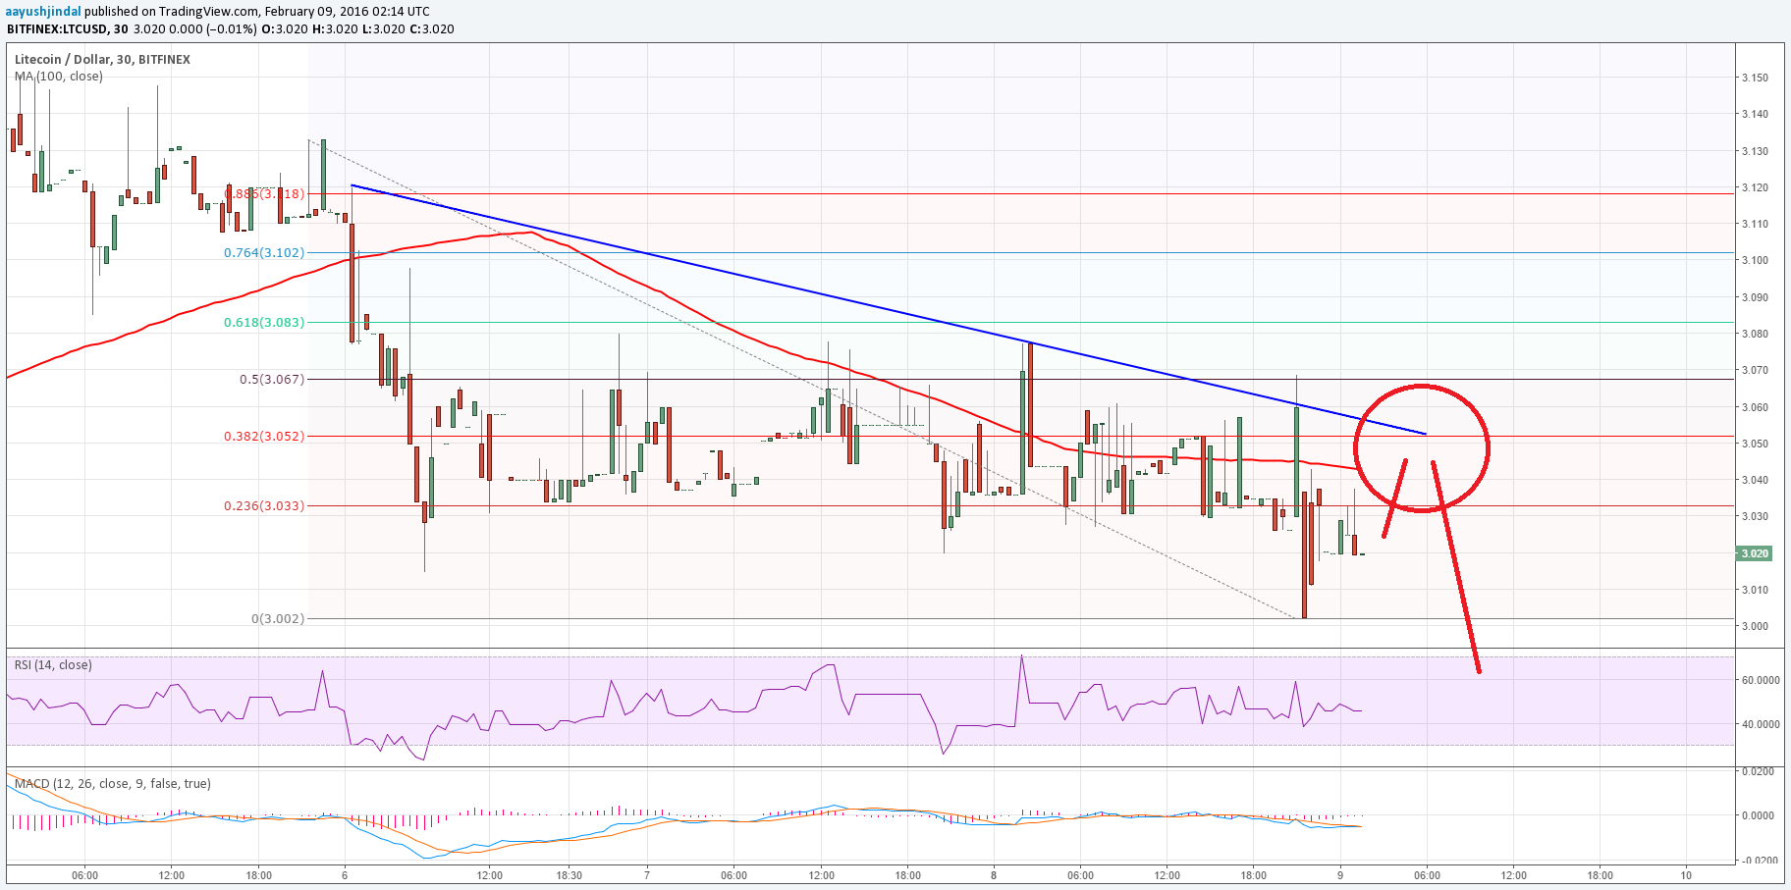
Task: Click the 40.0000 RSI axis value
Action: pyautogui.click(x=1761, y=724)
